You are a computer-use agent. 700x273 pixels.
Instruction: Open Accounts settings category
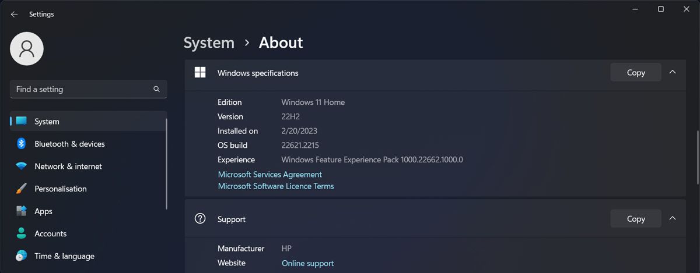click(x=89, y=233)
